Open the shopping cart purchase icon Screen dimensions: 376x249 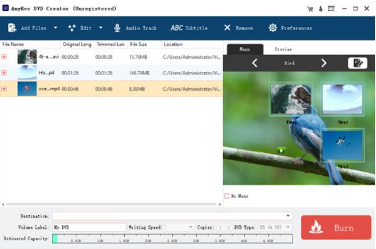pyautogui.click(x=310, y=9)
